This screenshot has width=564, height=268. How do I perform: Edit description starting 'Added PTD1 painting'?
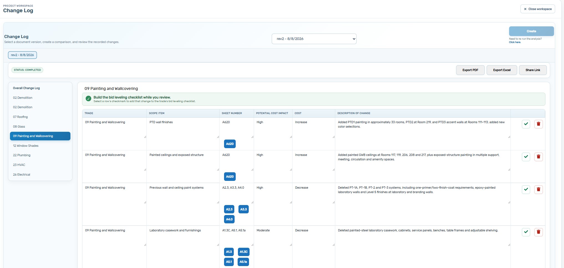(423, 129)
